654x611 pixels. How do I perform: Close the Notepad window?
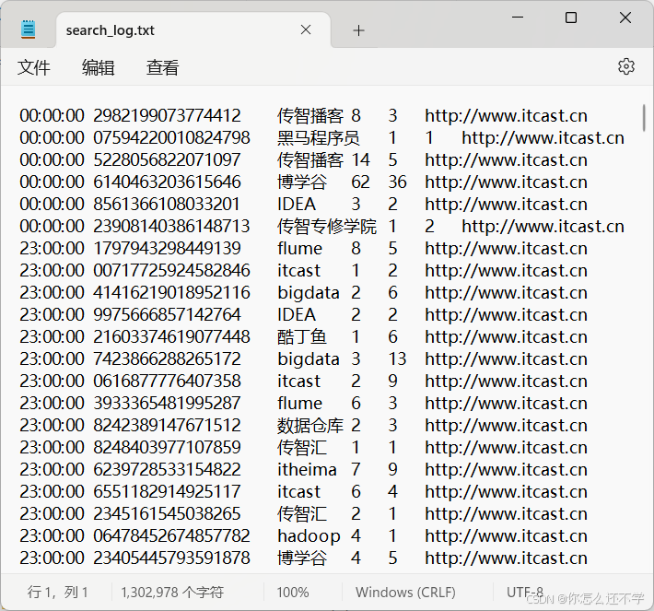pos(625,18)
